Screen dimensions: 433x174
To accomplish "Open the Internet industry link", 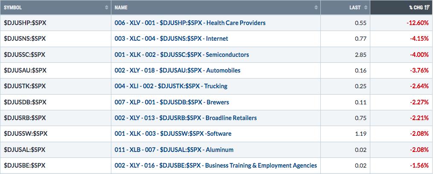I will [x=171, y=39].
